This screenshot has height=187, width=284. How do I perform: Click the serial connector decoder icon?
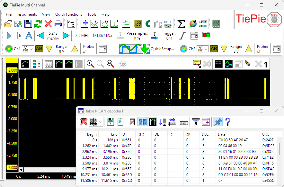click(x=168, y=24)
